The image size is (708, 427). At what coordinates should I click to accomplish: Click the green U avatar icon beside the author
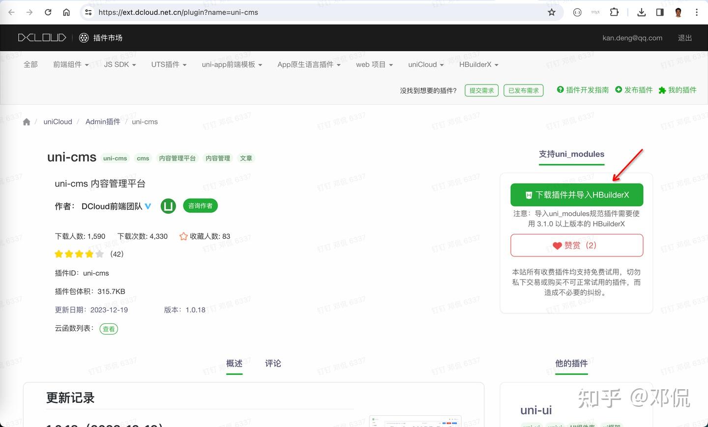(x=168, y=206)
